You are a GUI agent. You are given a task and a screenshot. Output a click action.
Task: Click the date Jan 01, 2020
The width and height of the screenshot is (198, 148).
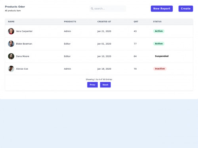(104, 44)
